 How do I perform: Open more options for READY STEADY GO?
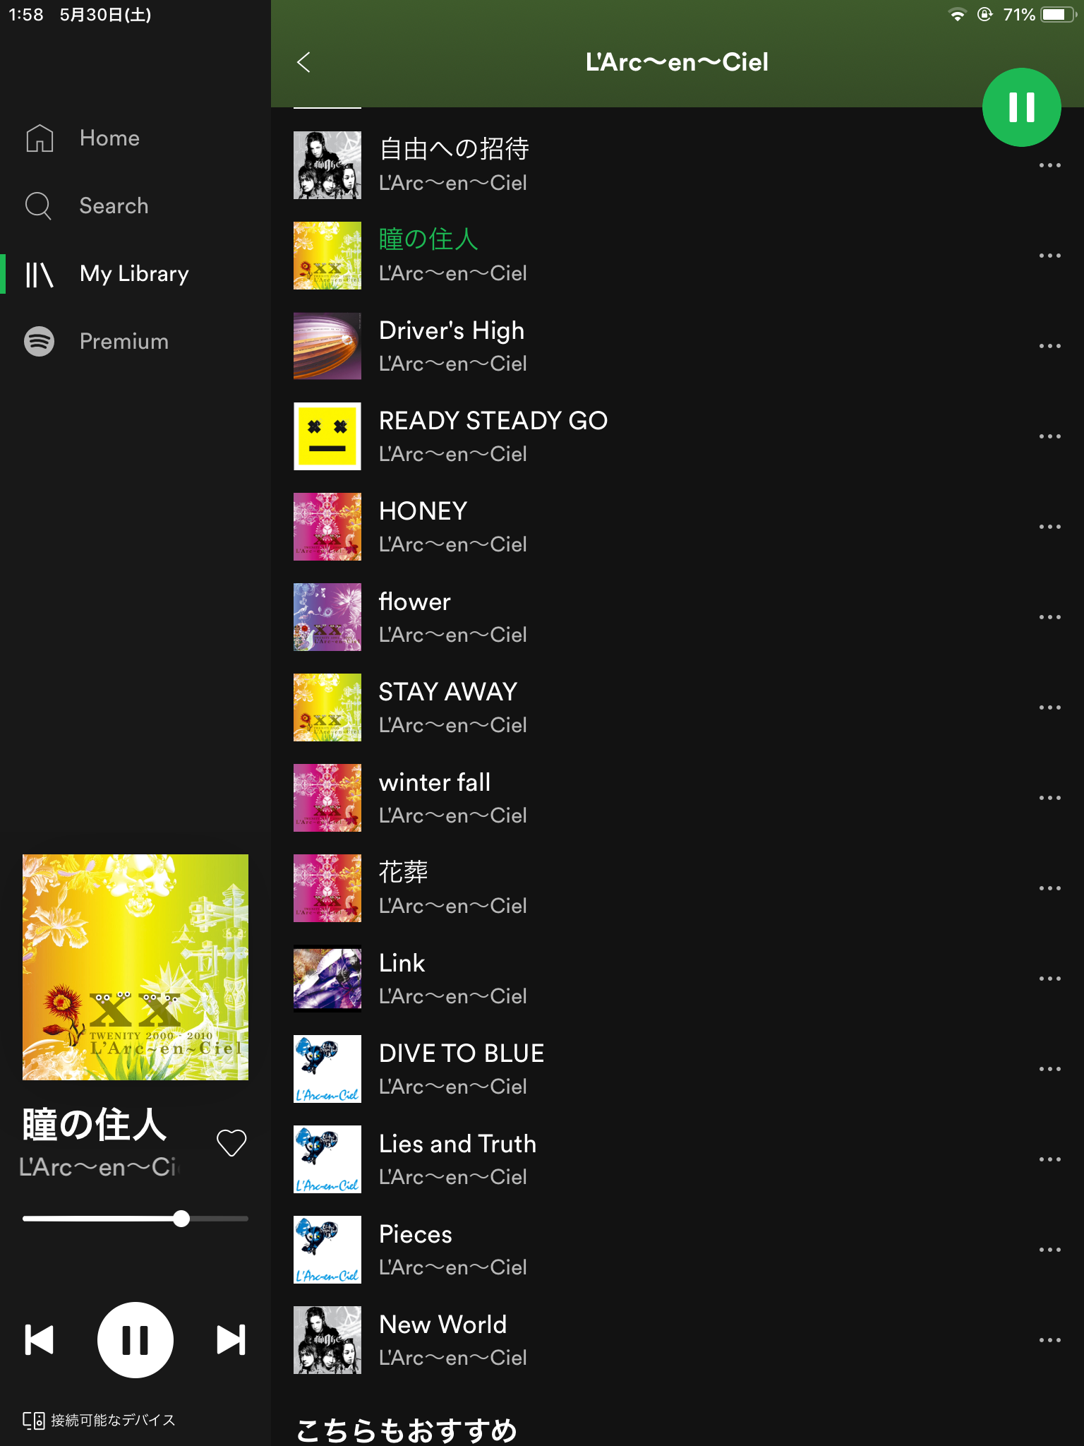1049,436
